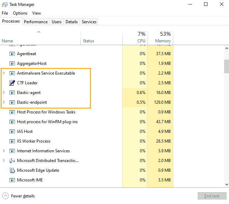The width and height of the screenshot is (229, 204).
Task: Click the AggregatorHost process icon
Action: (x=12, y=63)
